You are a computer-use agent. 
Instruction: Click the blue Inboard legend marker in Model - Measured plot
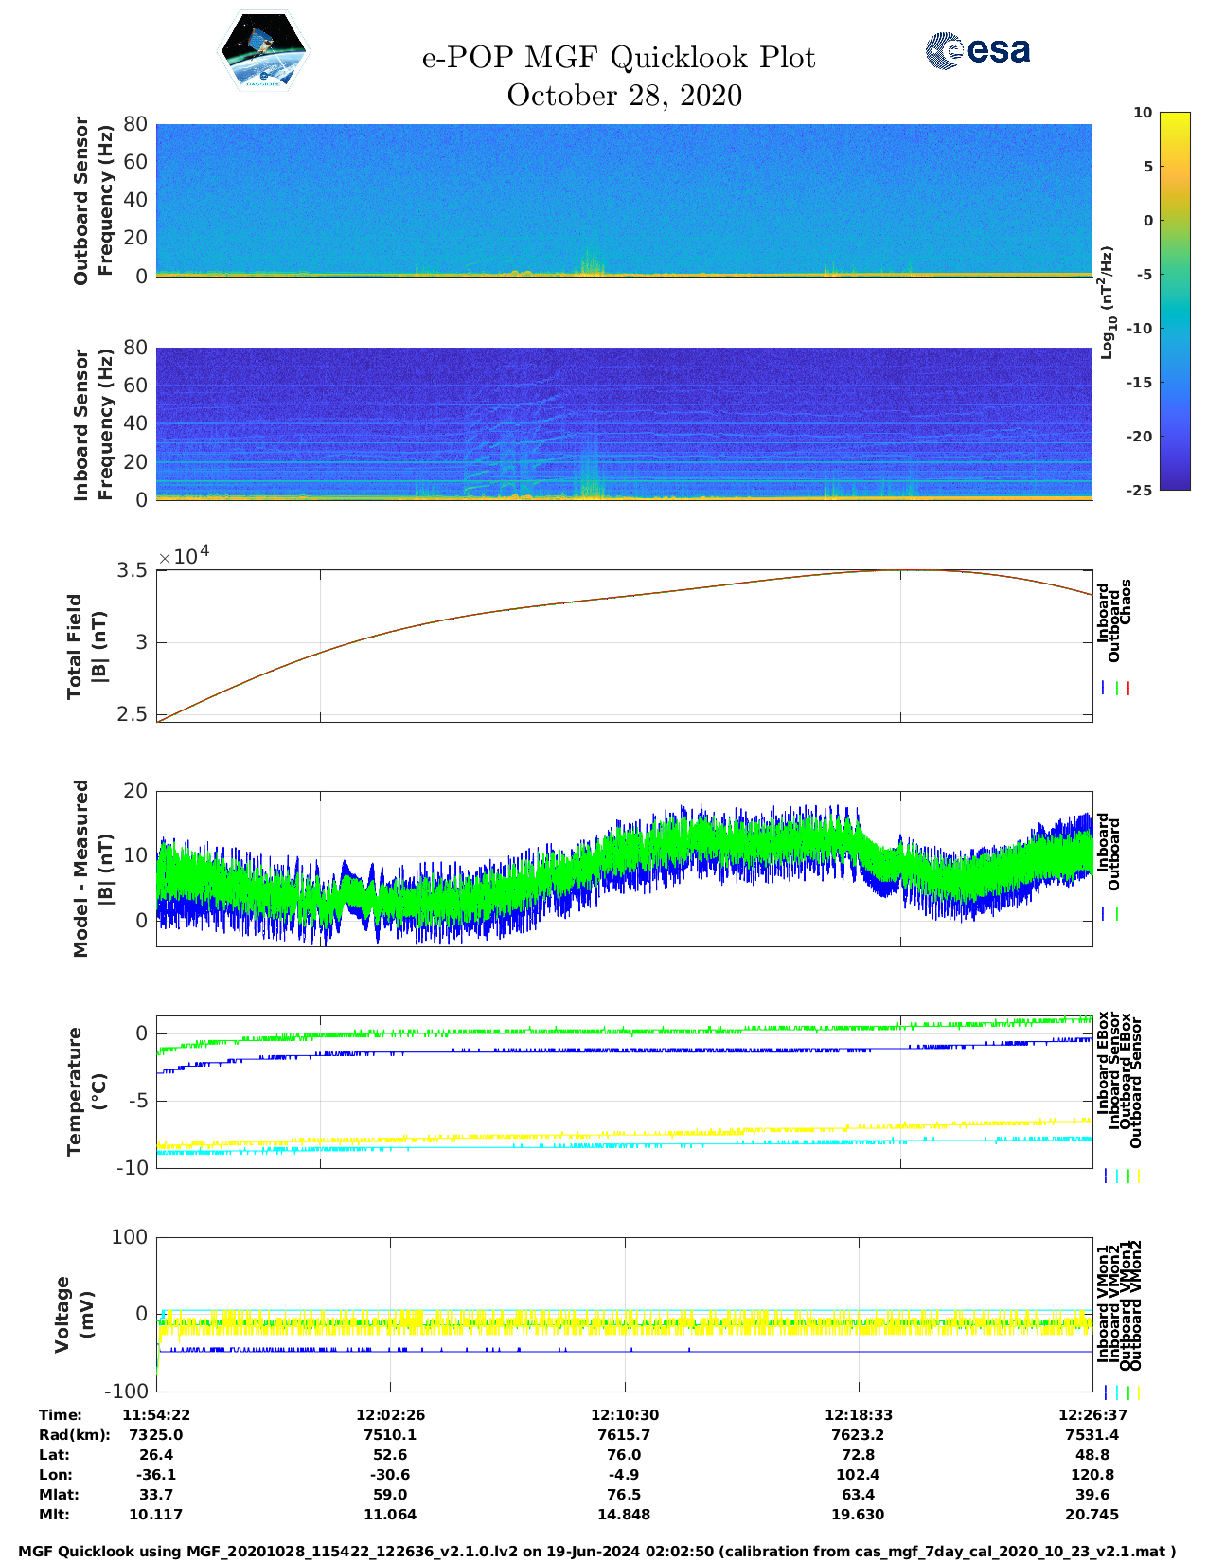coord(1104,914)
